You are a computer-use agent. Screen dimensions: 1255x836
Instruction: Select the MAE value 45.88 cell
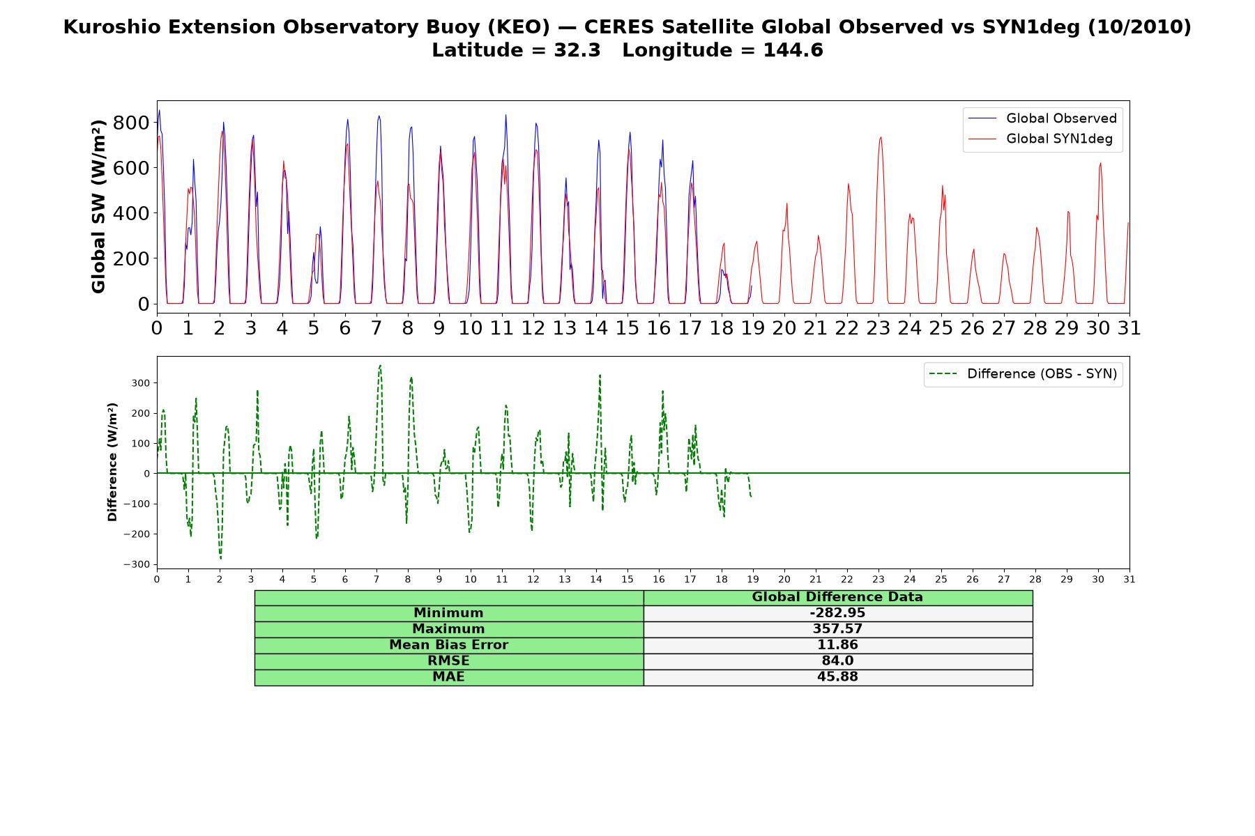[x=838, y=677]
